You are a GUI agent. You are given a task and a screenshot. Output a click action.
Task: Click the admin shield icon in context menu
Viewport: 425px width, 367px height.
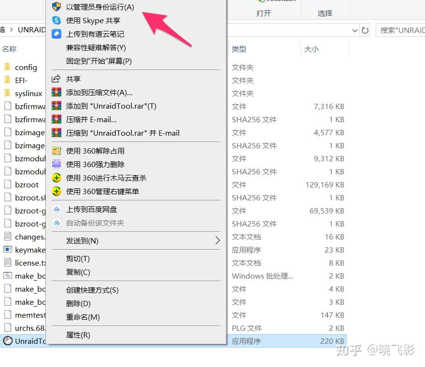click(x=57, y=7)
